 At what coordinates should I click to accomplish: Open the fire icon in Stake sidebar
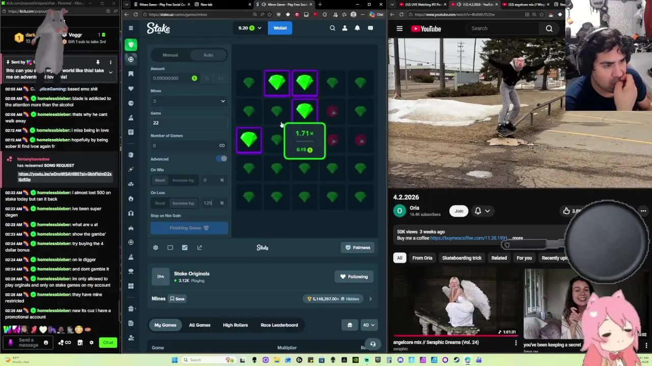point(131,198)
